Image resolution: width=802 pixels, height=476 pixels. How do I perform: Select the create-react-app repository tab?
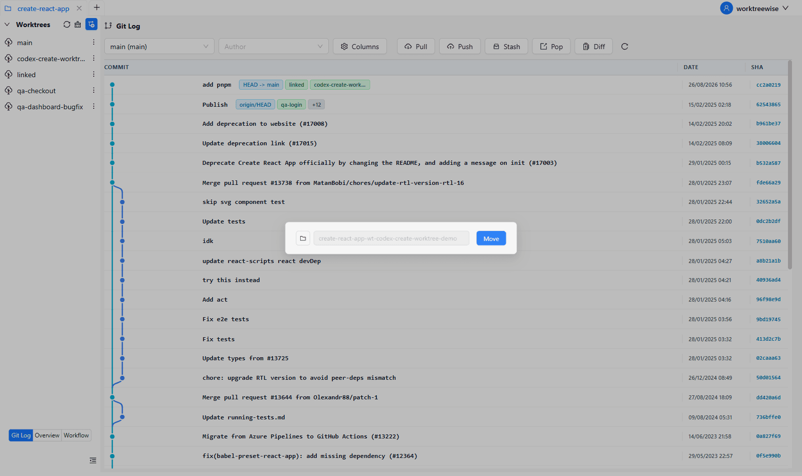[43, 9]
